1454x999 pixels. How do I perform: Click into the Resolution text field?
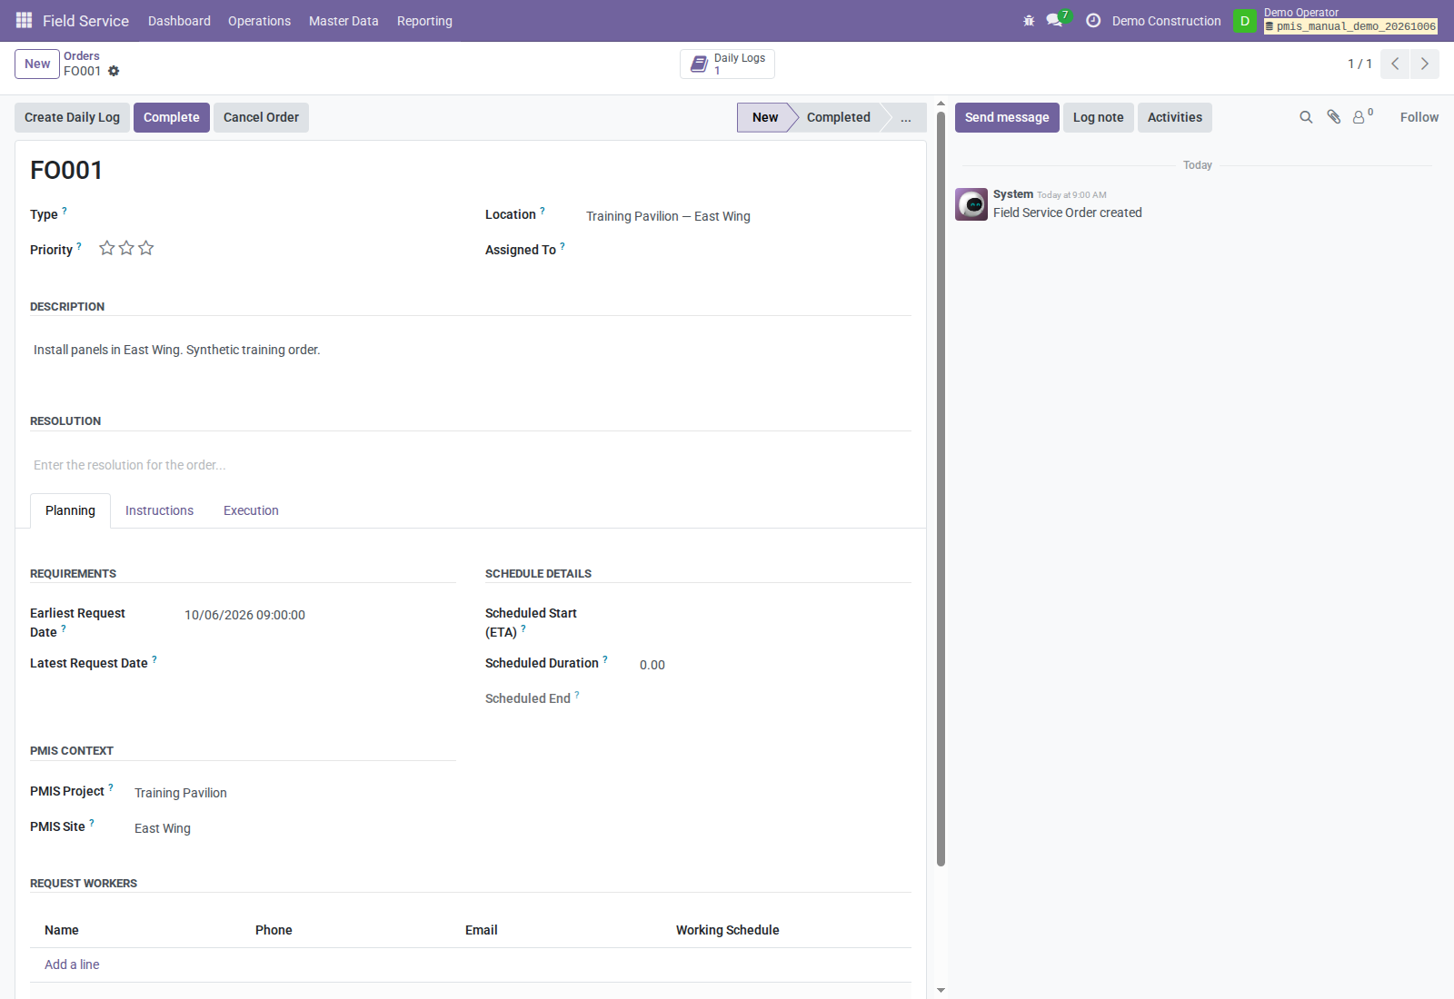(x=471, y=465)
